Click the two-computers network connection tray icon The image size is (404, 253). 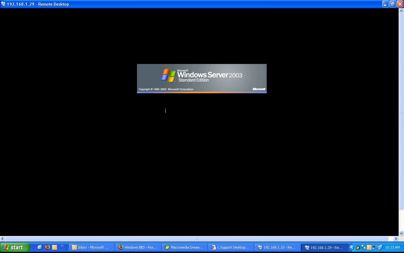pos(380,247)
